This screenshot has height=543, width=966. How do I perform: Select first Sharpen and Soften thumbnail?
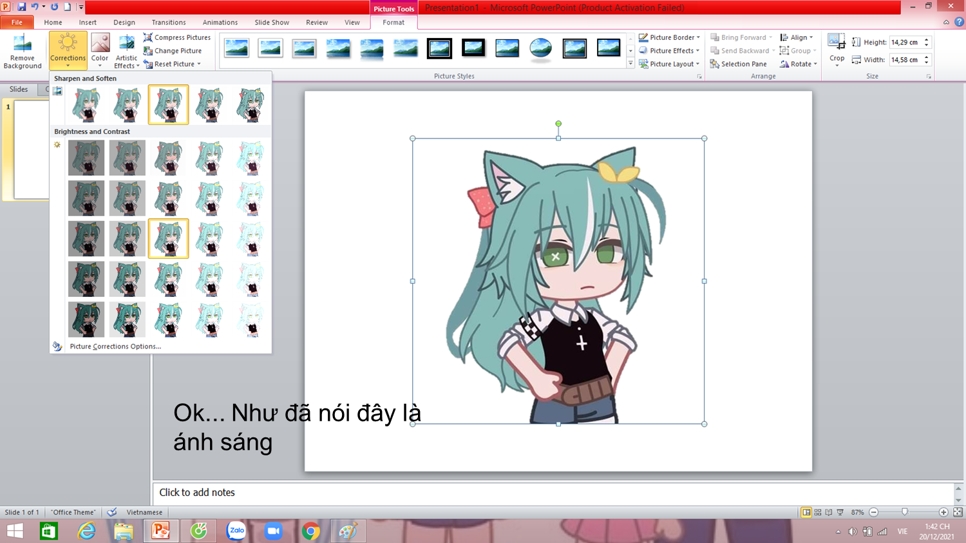pyautogui.click(x=86, y=104)
